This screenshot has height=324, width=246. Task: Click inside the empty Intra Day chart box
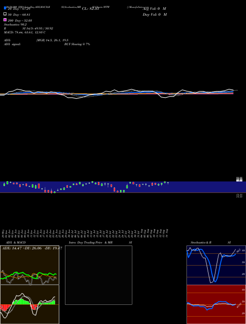click(98, 275)
